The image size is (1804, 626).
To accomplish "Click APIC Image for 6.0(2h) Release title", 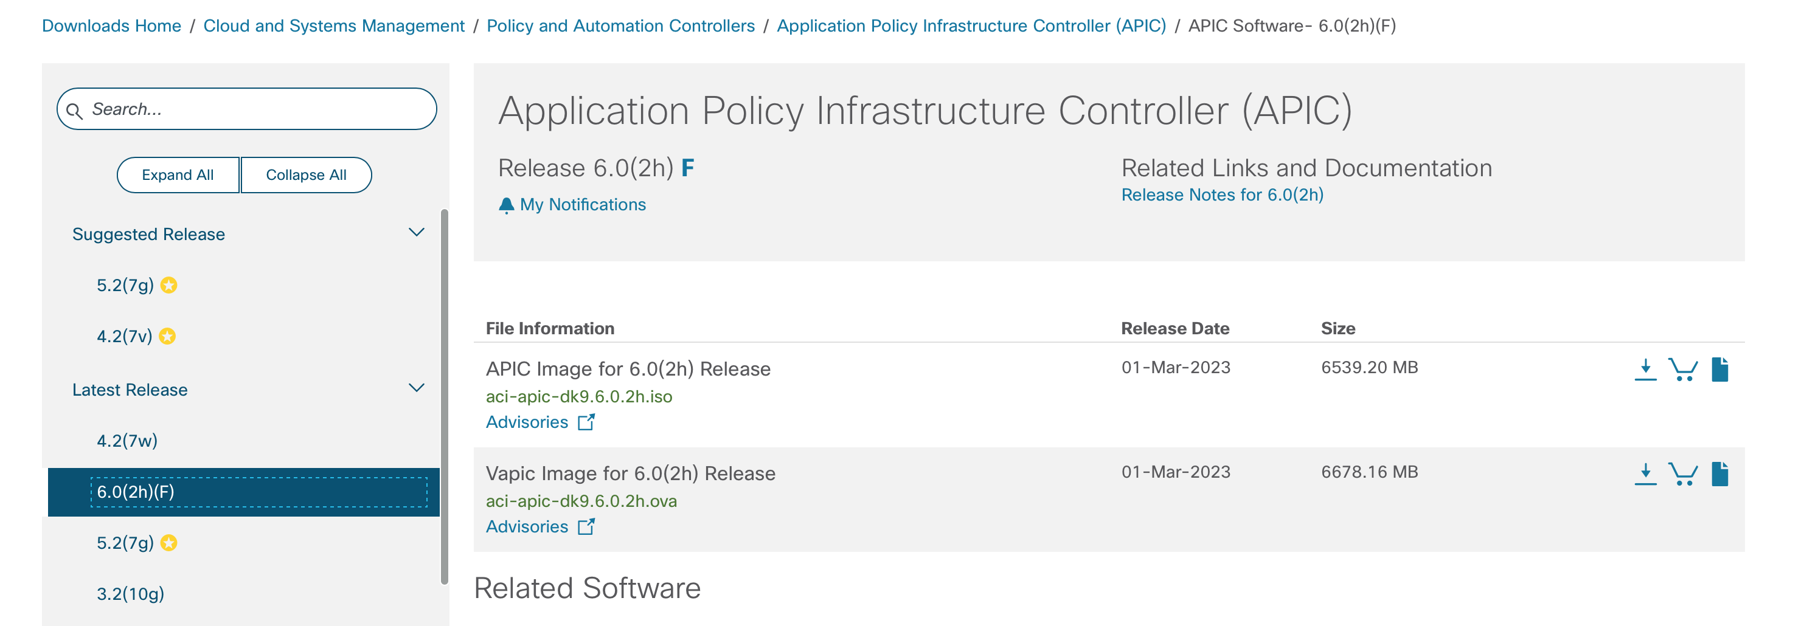I will click(628, 368).
